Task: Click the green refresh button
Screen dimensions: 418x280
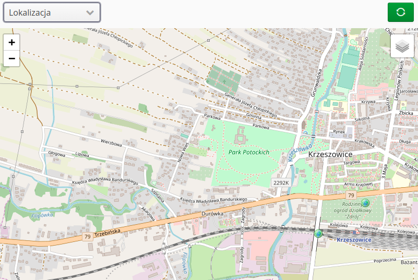Action: coord(400,12)
